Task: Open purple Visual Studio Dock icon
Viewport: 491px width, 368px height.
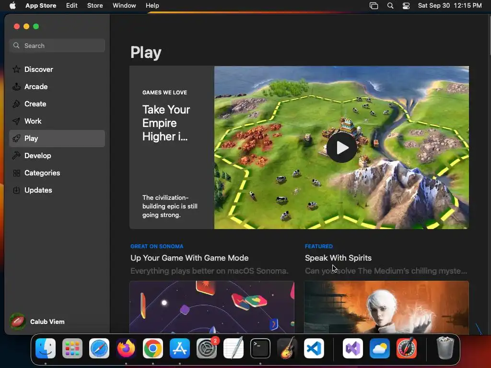Action: (x=353, y=348)
